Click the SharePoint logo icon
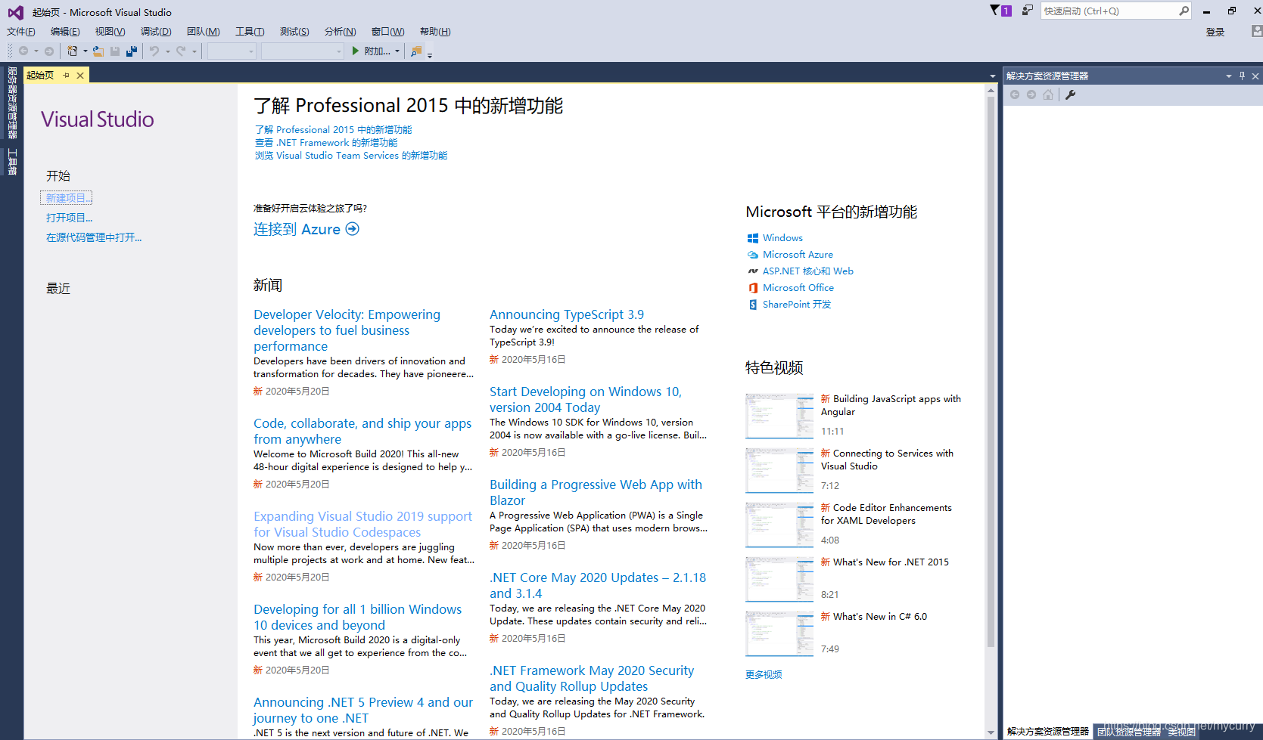Viewport: 1263px width, 740px height. pos(753,305)
